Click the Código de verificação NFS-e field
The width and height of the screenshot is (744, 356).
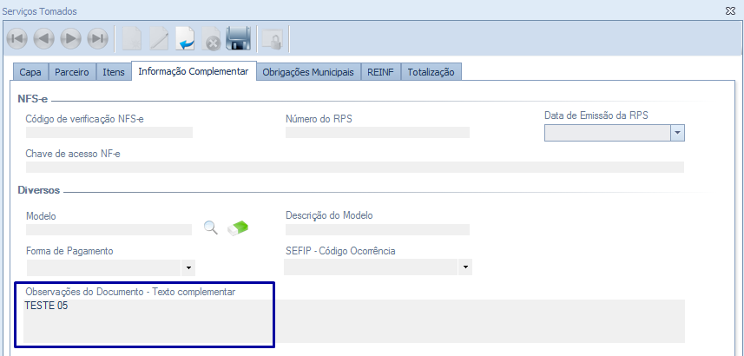click(x=109, y=133)
